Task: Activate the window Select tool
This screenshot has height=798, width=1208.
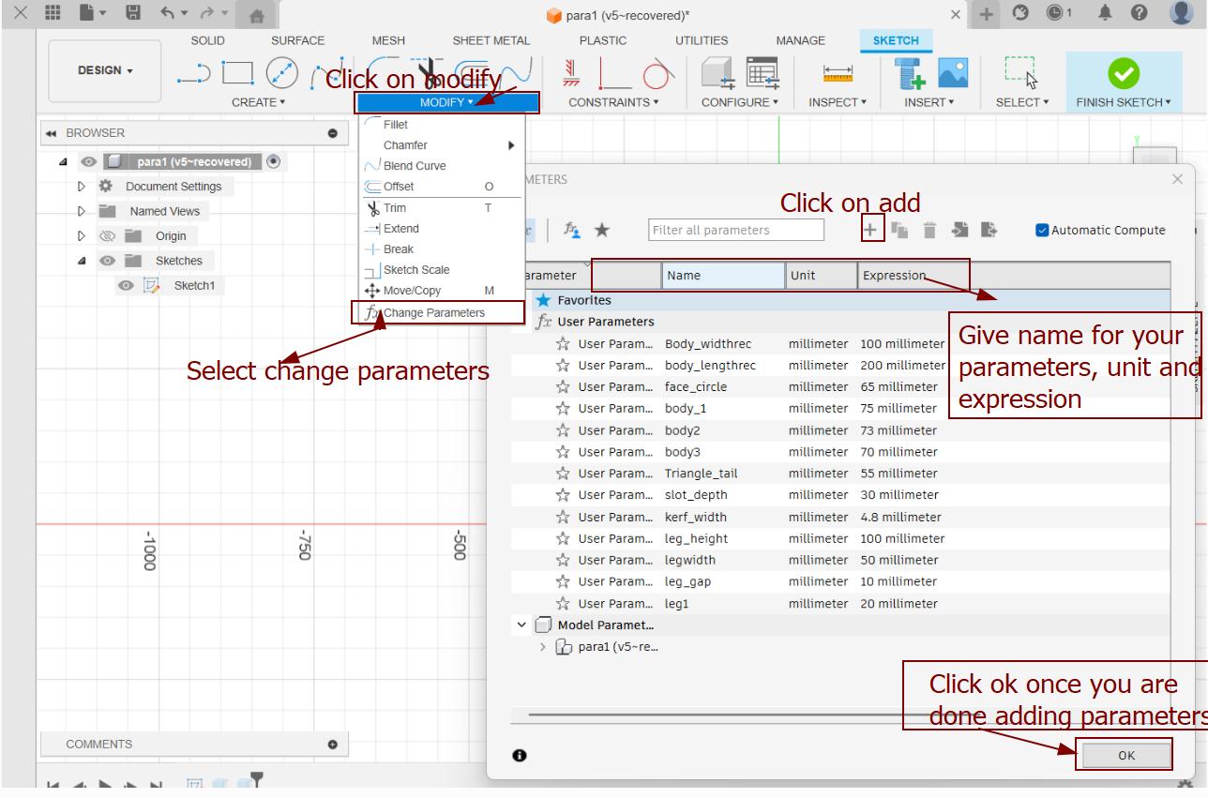Action: pyautogui.click(x=1021, y=73)
